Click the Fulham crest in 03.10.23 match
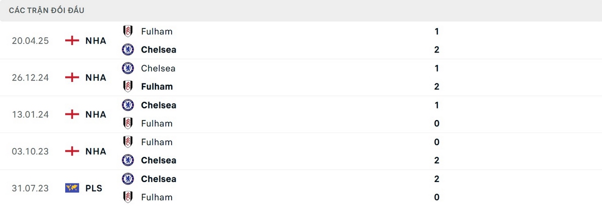This screenshot has width=602, height=206. click(128, 142)
